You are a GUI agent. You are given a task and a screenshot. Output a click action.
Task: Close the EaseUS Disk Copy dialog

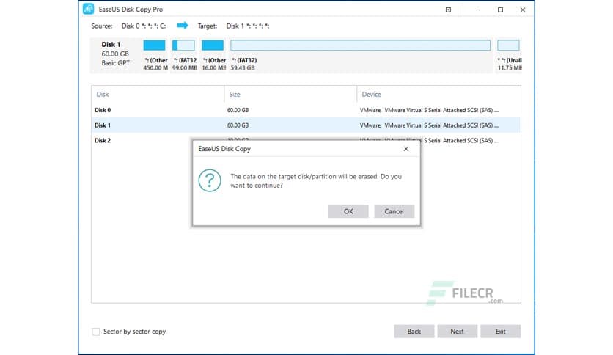(405, 149)
